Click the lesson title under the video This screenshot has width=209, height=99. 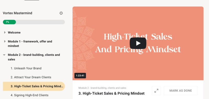[112, 94]
